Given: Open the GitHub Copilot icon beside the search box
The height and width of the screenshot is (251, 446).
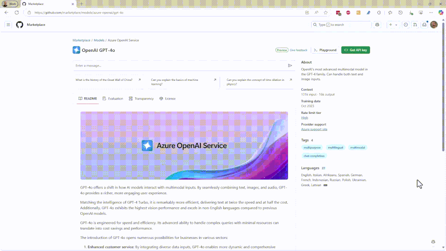Looking at the screenshot, I should (377, 25).
